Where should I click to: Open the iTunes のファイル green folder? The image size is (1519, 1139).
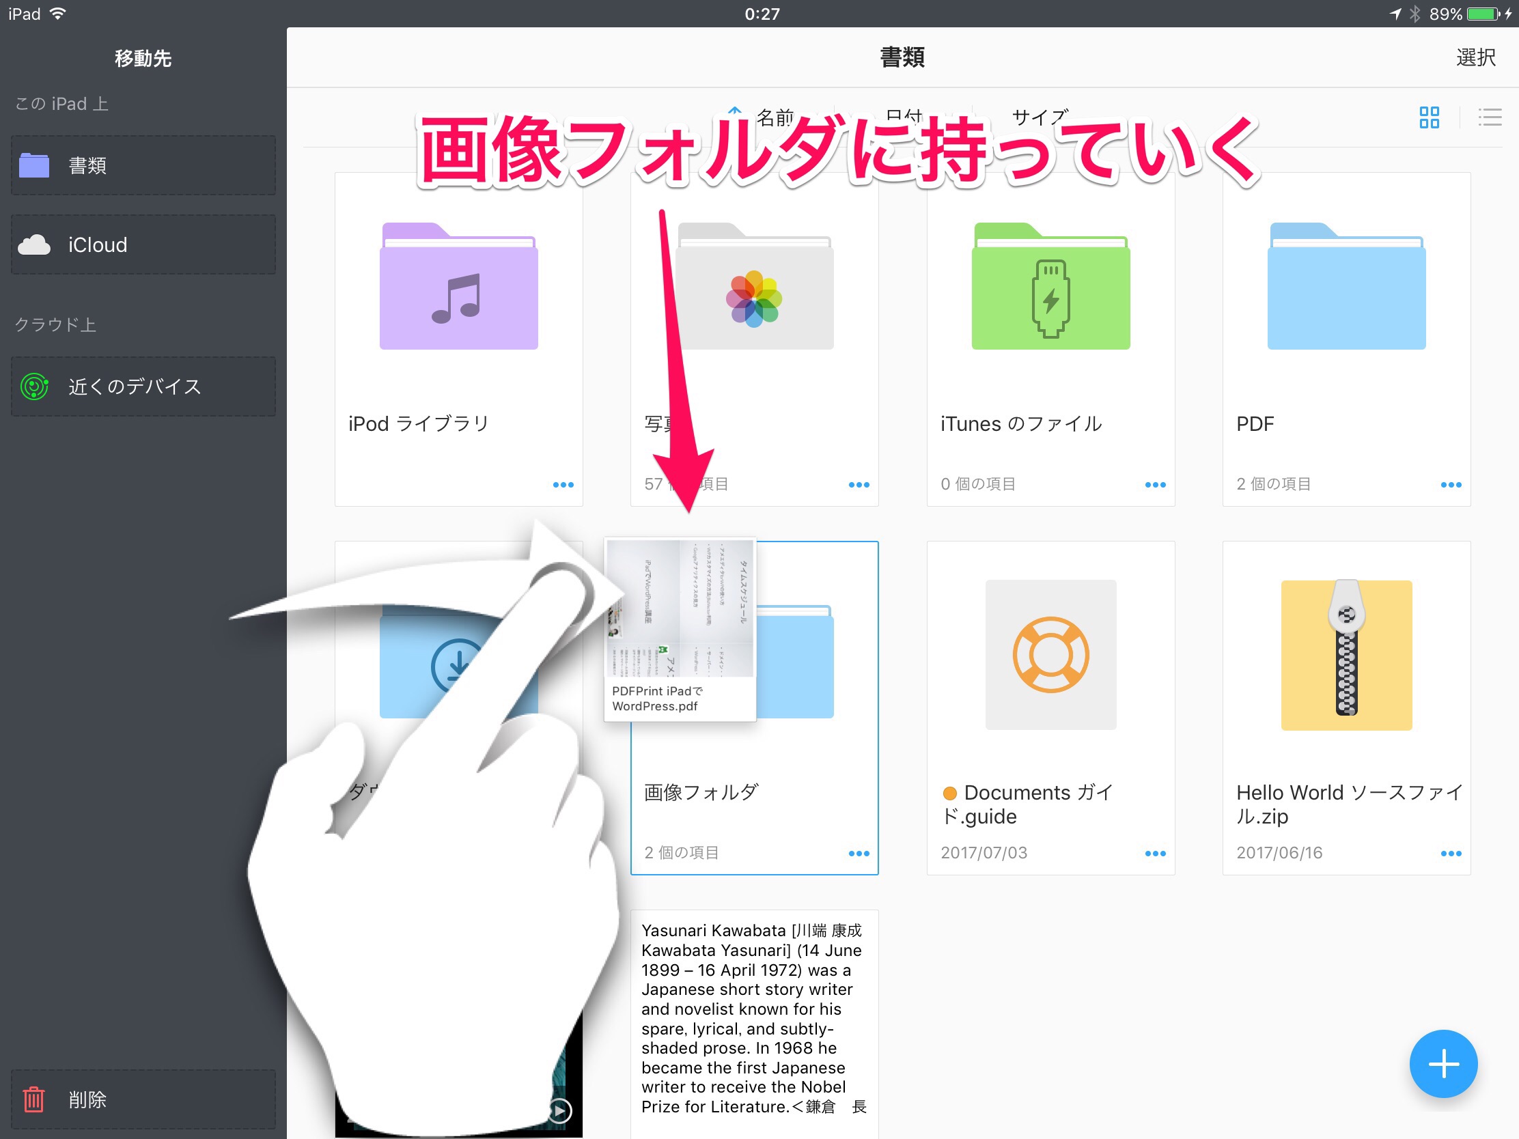[1050, 287]
